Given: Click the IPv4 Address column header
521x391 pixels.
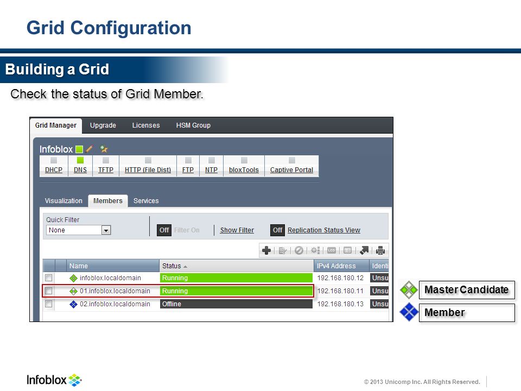Looking at the screenshot, I should pyautogui.click(x=341, y=266).
